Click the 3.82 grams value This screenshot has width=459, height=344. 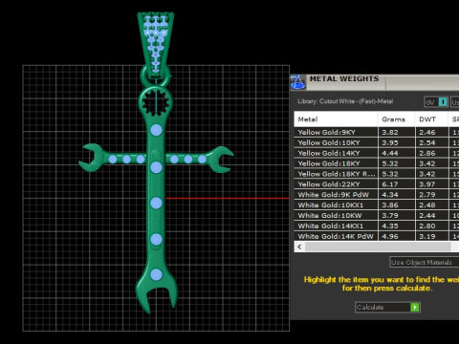coord(390,133)
